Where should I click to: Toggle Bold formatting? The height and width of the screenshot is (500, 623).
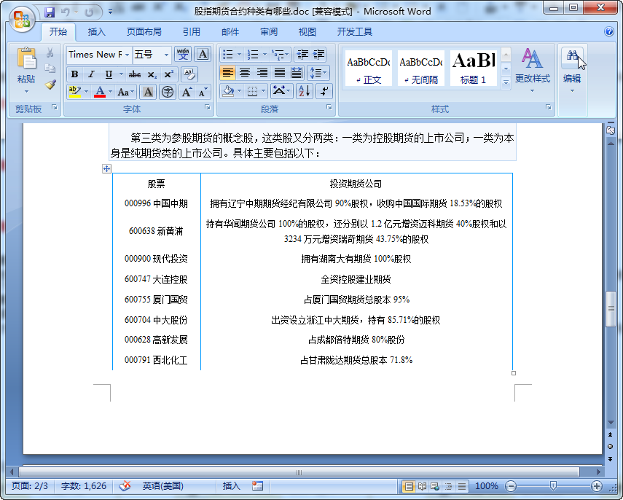tap(74, 74)
